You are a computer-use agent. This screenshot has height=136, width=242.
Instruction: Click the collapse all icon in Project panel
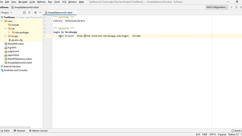[x=29, y=12]
